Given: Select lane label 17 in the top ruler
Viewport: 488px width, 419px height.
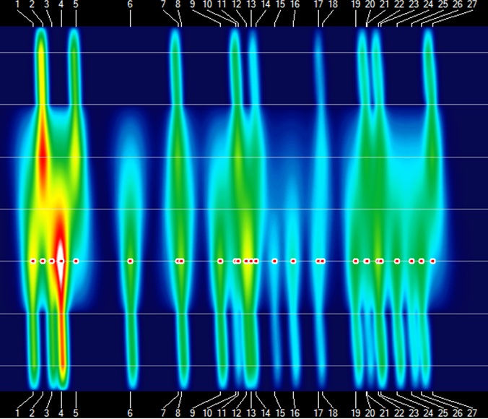Looking at the screenshot, I should click(x=318, y=4).
